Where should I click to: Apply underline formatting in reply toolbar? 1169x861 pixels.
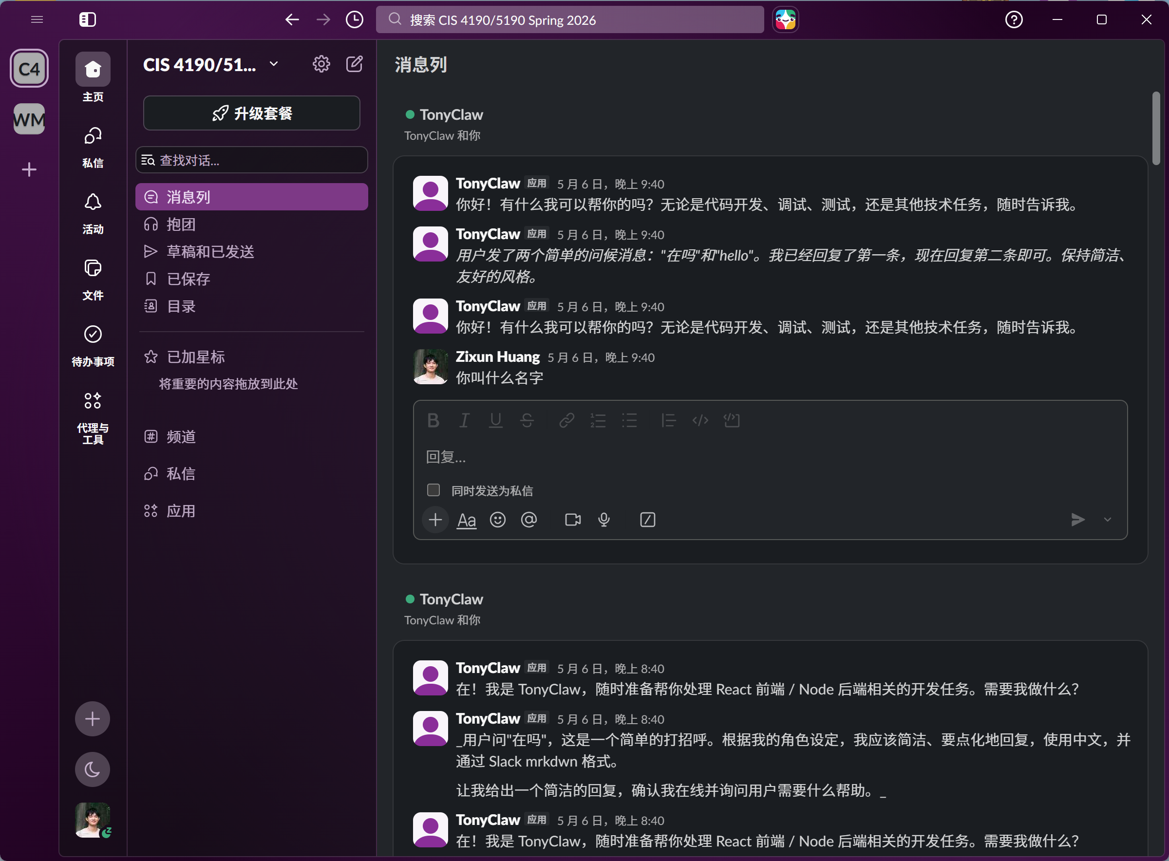pyautogui.click(x=496, y=420)
